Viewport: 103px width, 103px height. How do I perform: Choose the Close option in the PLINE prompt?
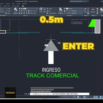pyautogui.click(x=57, y=94)
